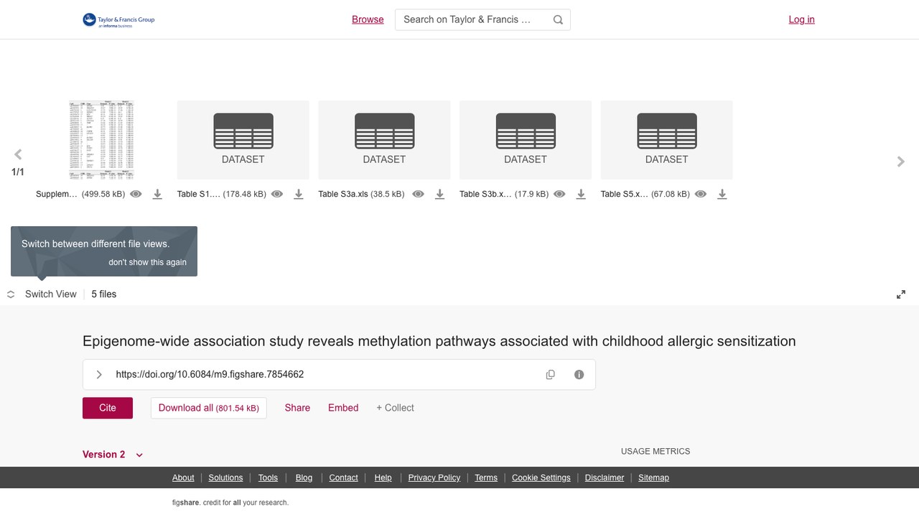The height and width of the screenshot is (517, 919).
Task: Open the Sitemap footer link
Action: [x=653, y=478]
